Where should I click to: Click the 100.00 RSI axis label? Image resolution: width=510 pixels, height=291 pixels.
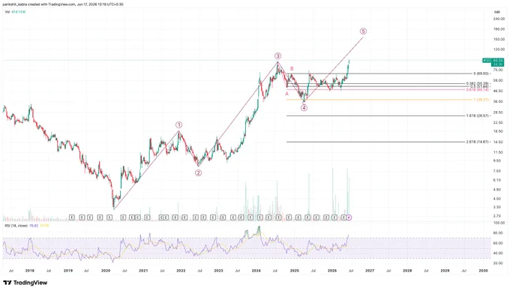coord(499,223)
